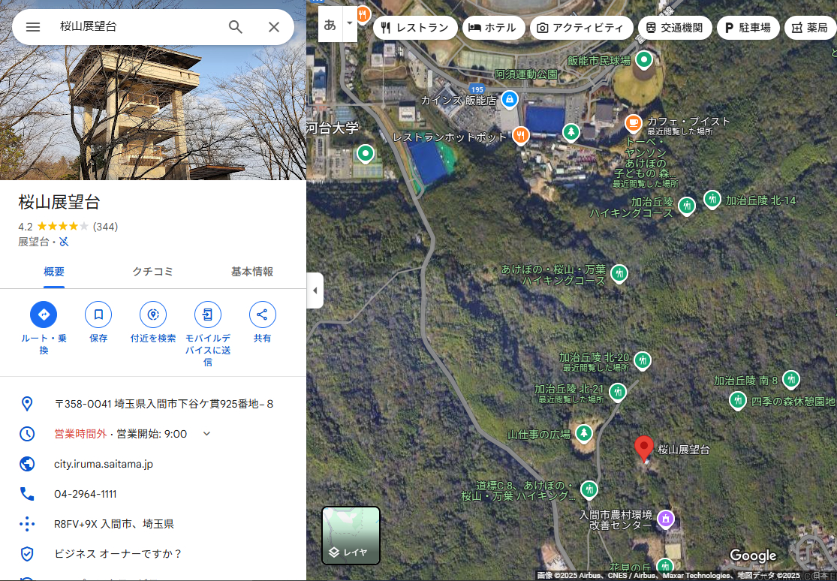837x581 pixels.
Task: Switch to the クチコミ tab
Action: coord(152,272)
